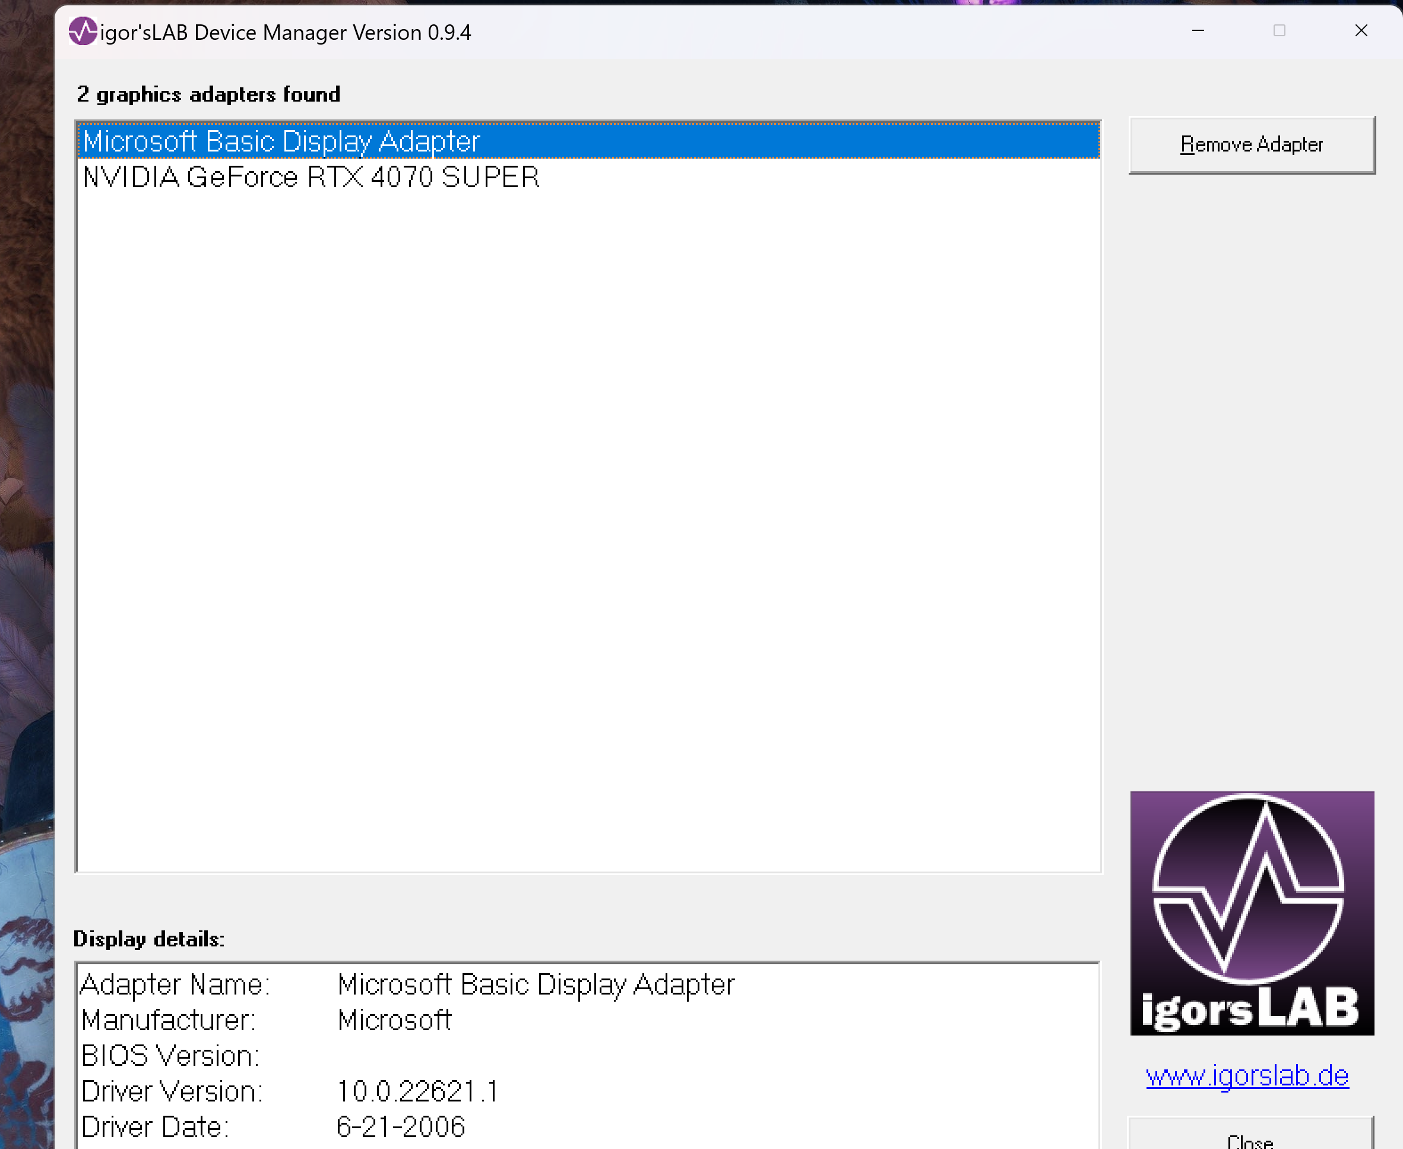This screenshot has height=1149, width=1403.
Task: Click the Driver Date showing 6-21-2006
Action: click(401, 1126)
